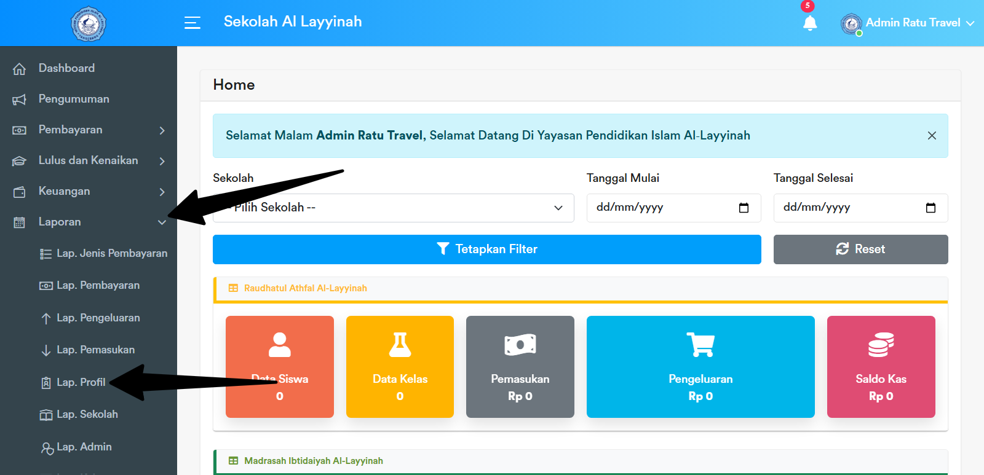
Task: Click the Laporan calendar icon
Action: [20, 222]
